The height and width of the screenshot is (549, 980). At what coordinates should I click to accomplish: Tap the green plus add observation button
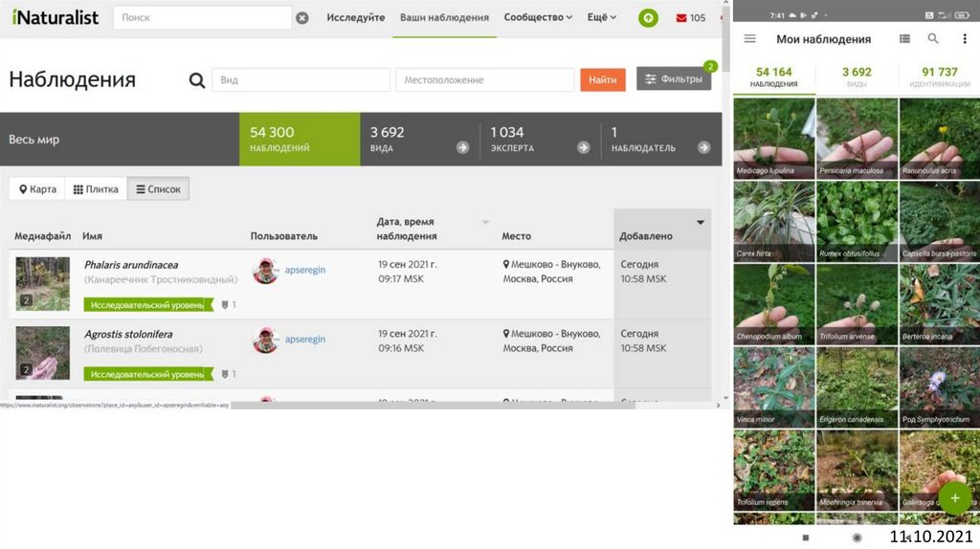pyautogui.click(x=954, y=497)
